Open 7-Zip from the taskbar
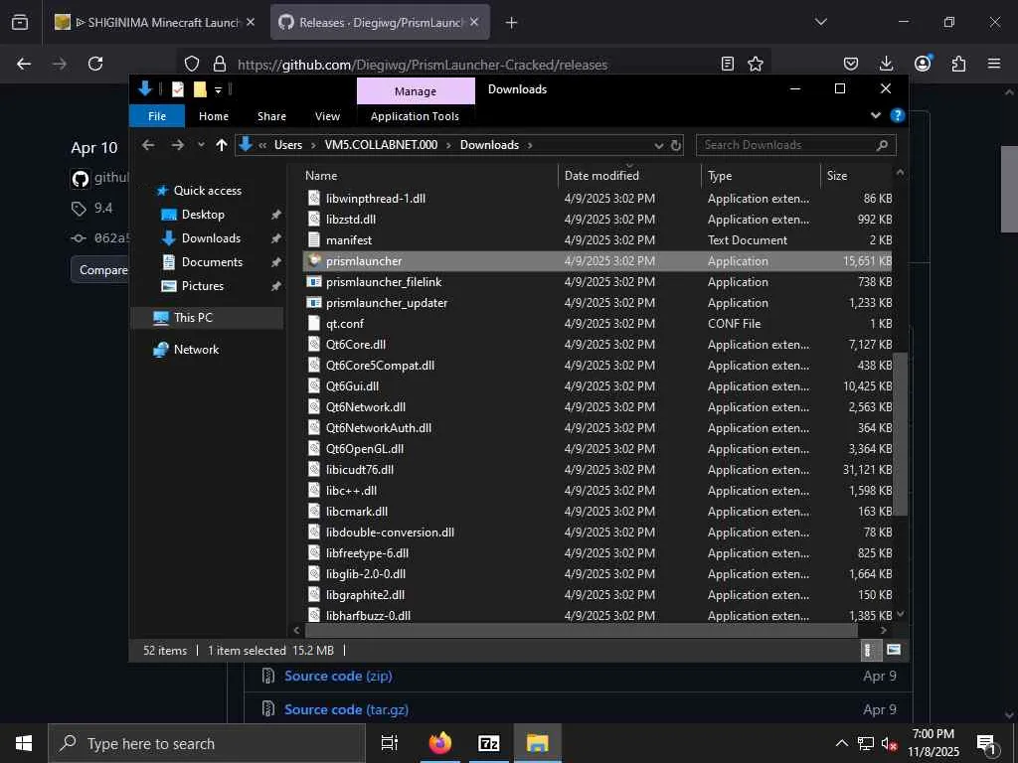This screenshot has width=1018, height=763. pyautogui.click(x=488, y=743)
